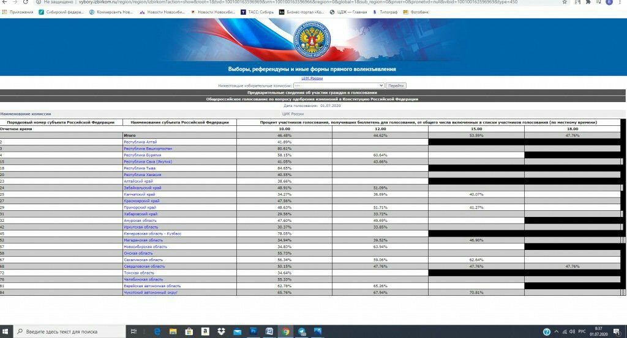Open the first Новости Новосиби... bookmark
The image size is (627, 338).
pos(162,12)
